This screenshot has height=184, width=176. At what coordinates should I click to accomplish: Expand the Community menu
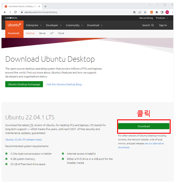74,25
